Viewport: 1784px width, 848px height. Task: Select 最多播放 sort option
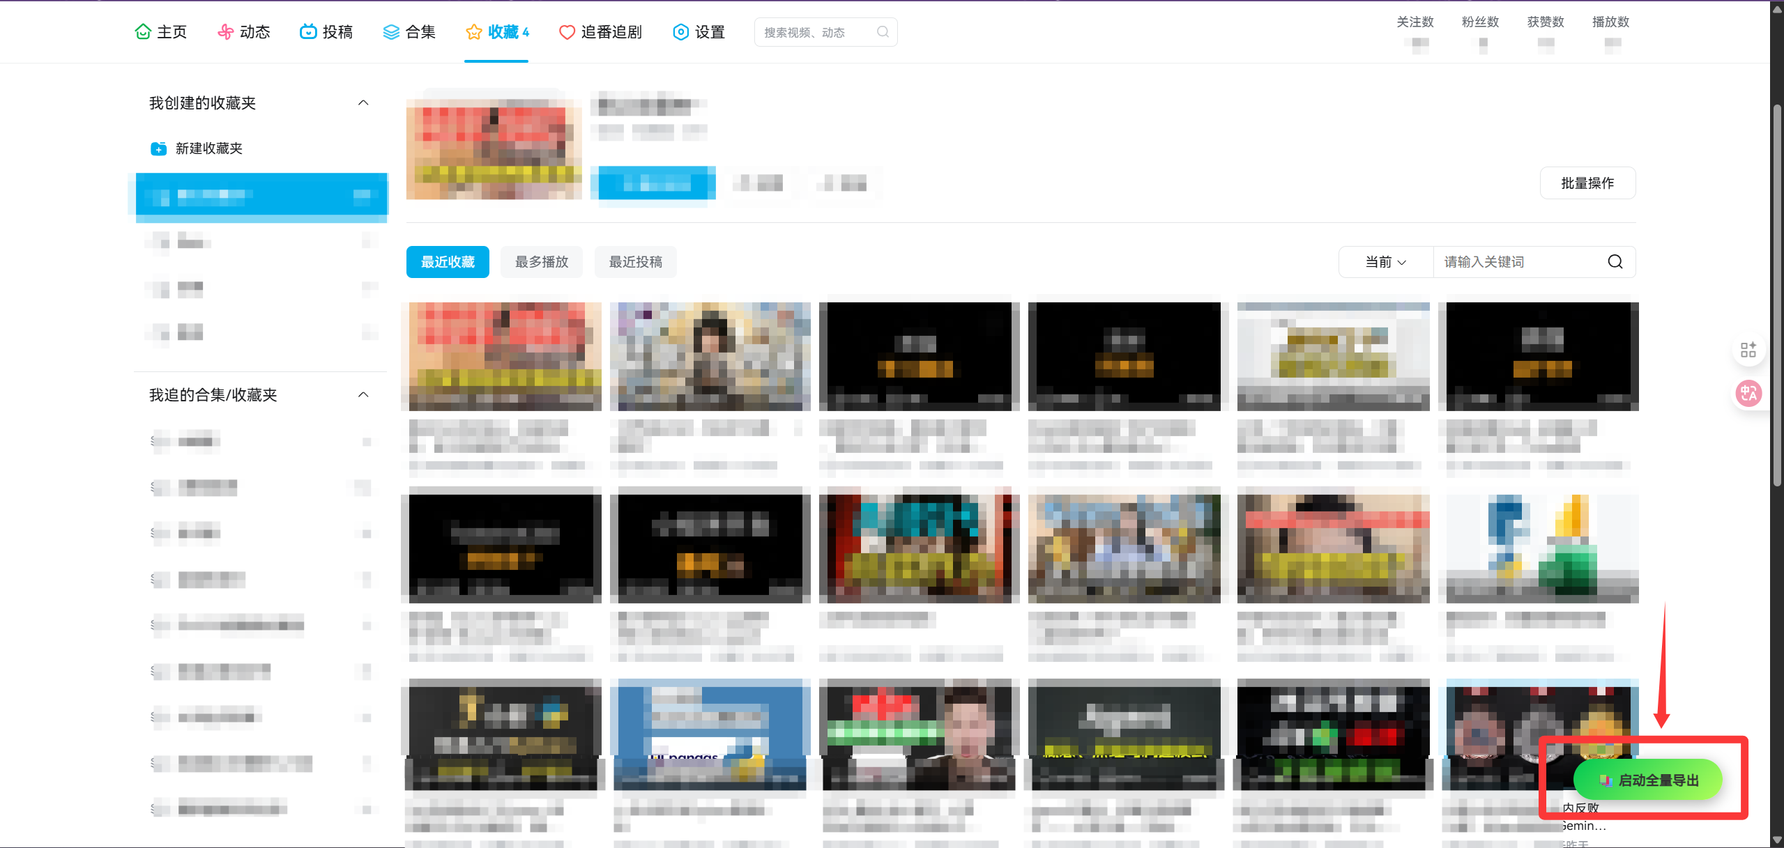click(542, 262)
